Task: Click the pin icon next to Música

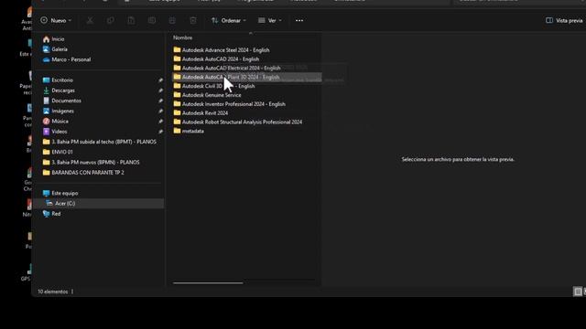Action: pos(160,122)
